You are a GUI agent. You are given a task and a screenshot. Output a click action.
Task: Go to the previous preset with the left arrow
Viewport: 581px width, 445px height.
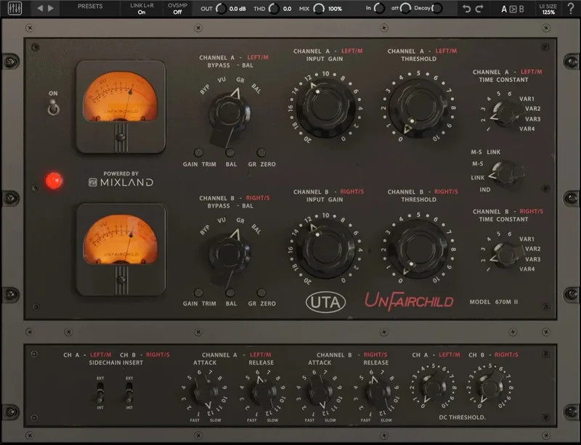click(40, 8)
